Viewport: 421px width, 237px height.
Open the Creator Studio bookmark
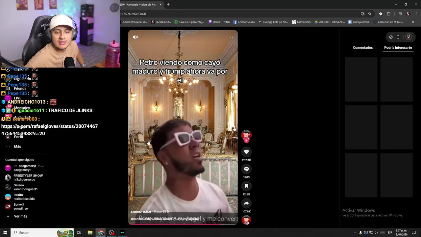click(244, 22)
